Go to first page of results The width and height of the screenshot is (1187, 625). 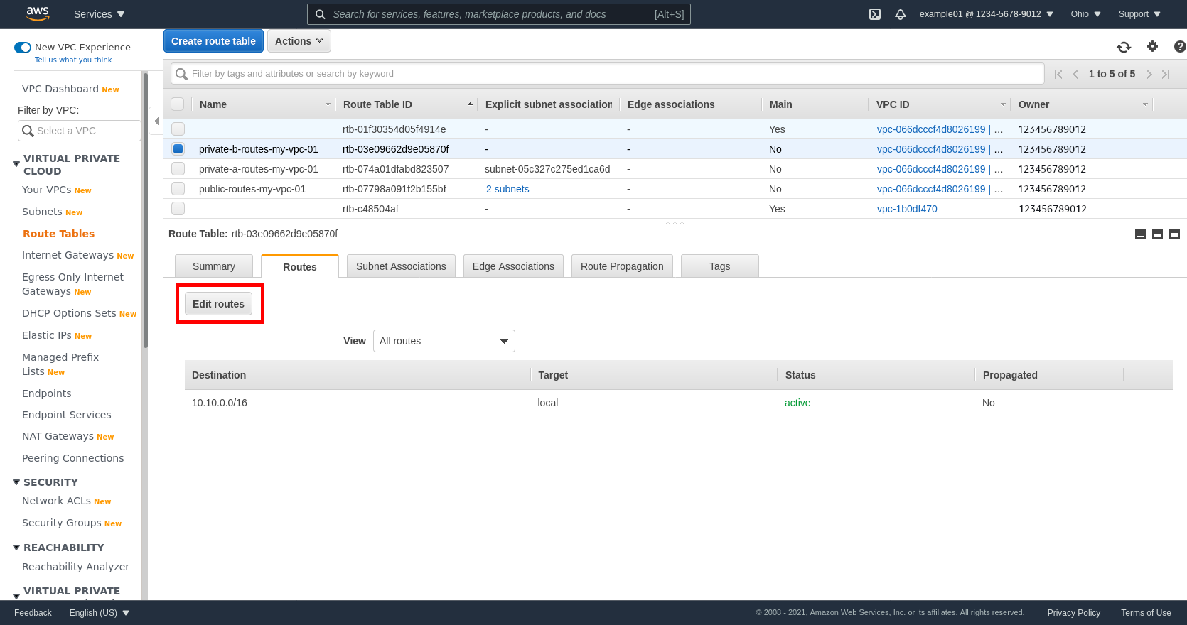coord(1058,74)
